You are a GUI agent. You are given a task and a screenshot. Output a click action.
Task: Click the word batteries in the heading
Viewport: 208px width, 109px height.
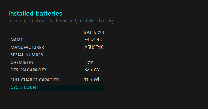(x=49, y=14)
